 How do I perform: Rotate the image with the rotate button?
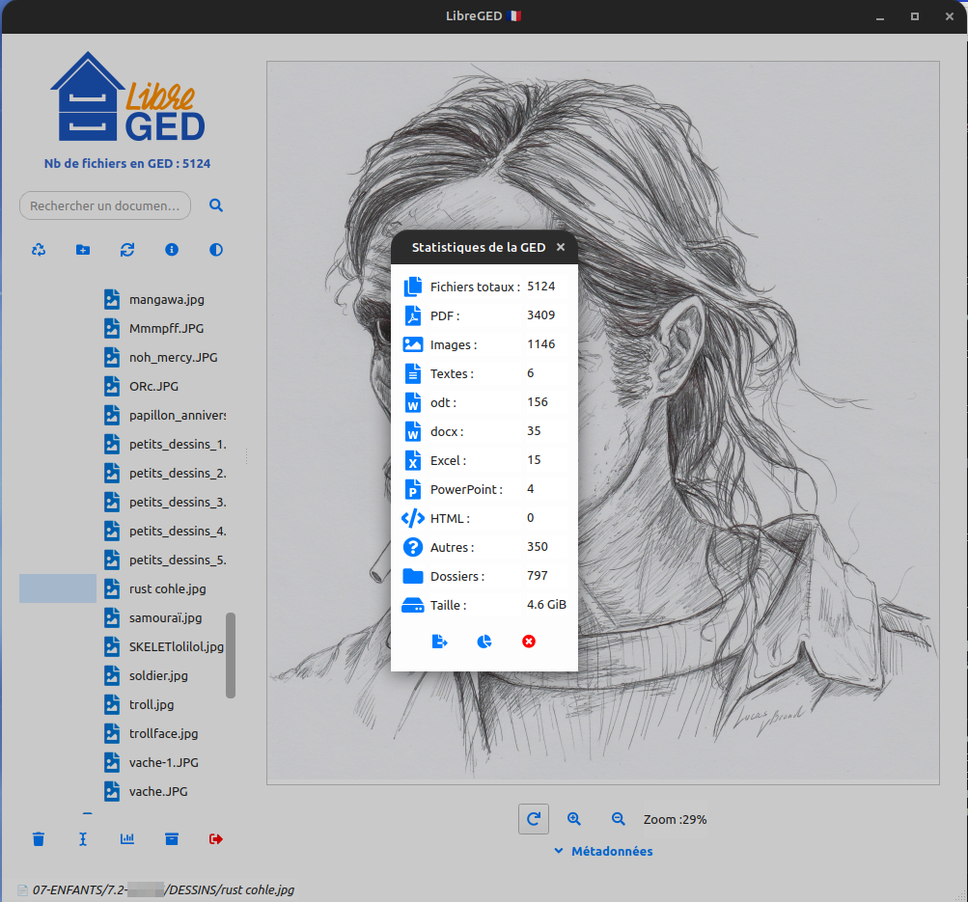(x=534, y=819)
